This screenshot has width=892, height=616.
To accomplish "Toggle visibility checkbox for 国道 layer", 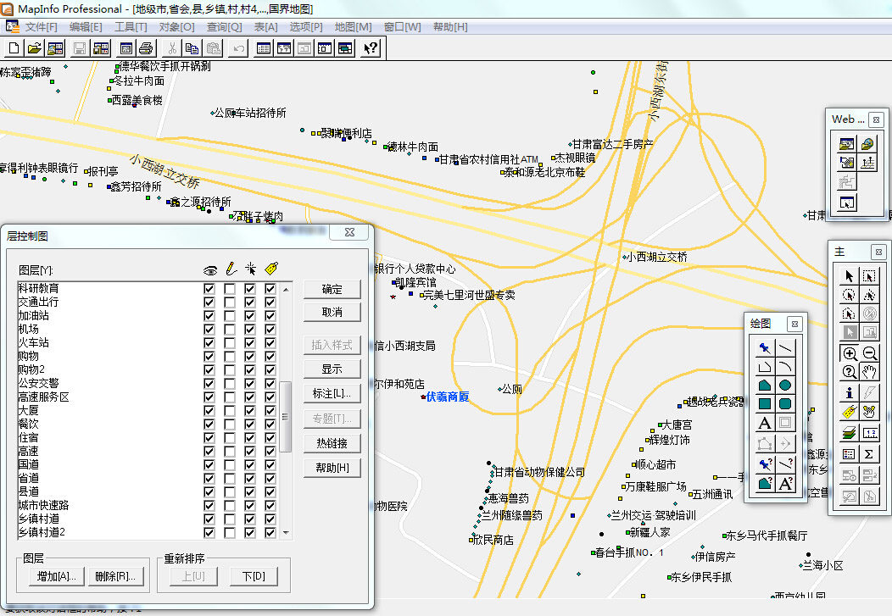I will [209, 464].
